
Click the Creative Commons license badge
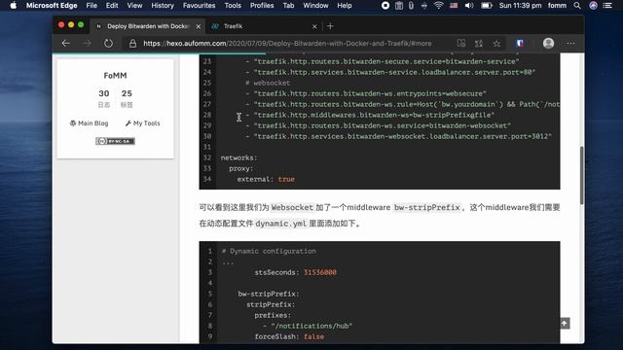click(x=115, y=141)
